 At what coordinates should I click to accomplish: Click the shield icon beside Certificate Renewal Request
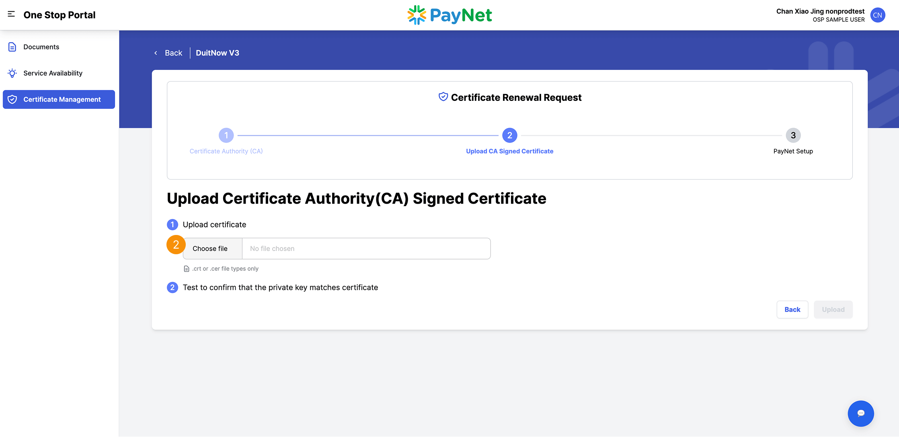tap(442, 96)
